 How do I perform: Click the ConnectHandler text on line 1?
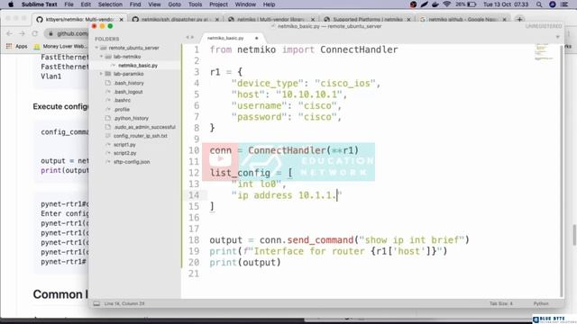[x=359, y=50]
